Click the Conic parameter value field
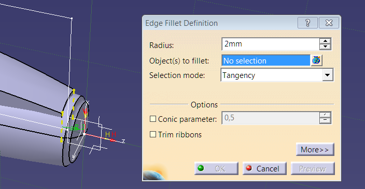Viewport: 365px width, 189px height. point(271,118)
